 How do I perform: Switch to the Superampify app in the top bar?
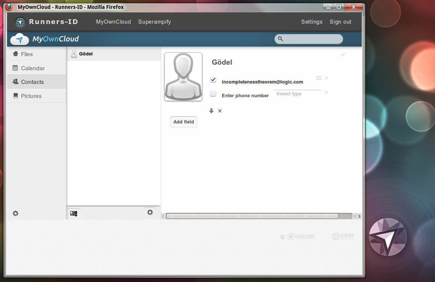154,22
